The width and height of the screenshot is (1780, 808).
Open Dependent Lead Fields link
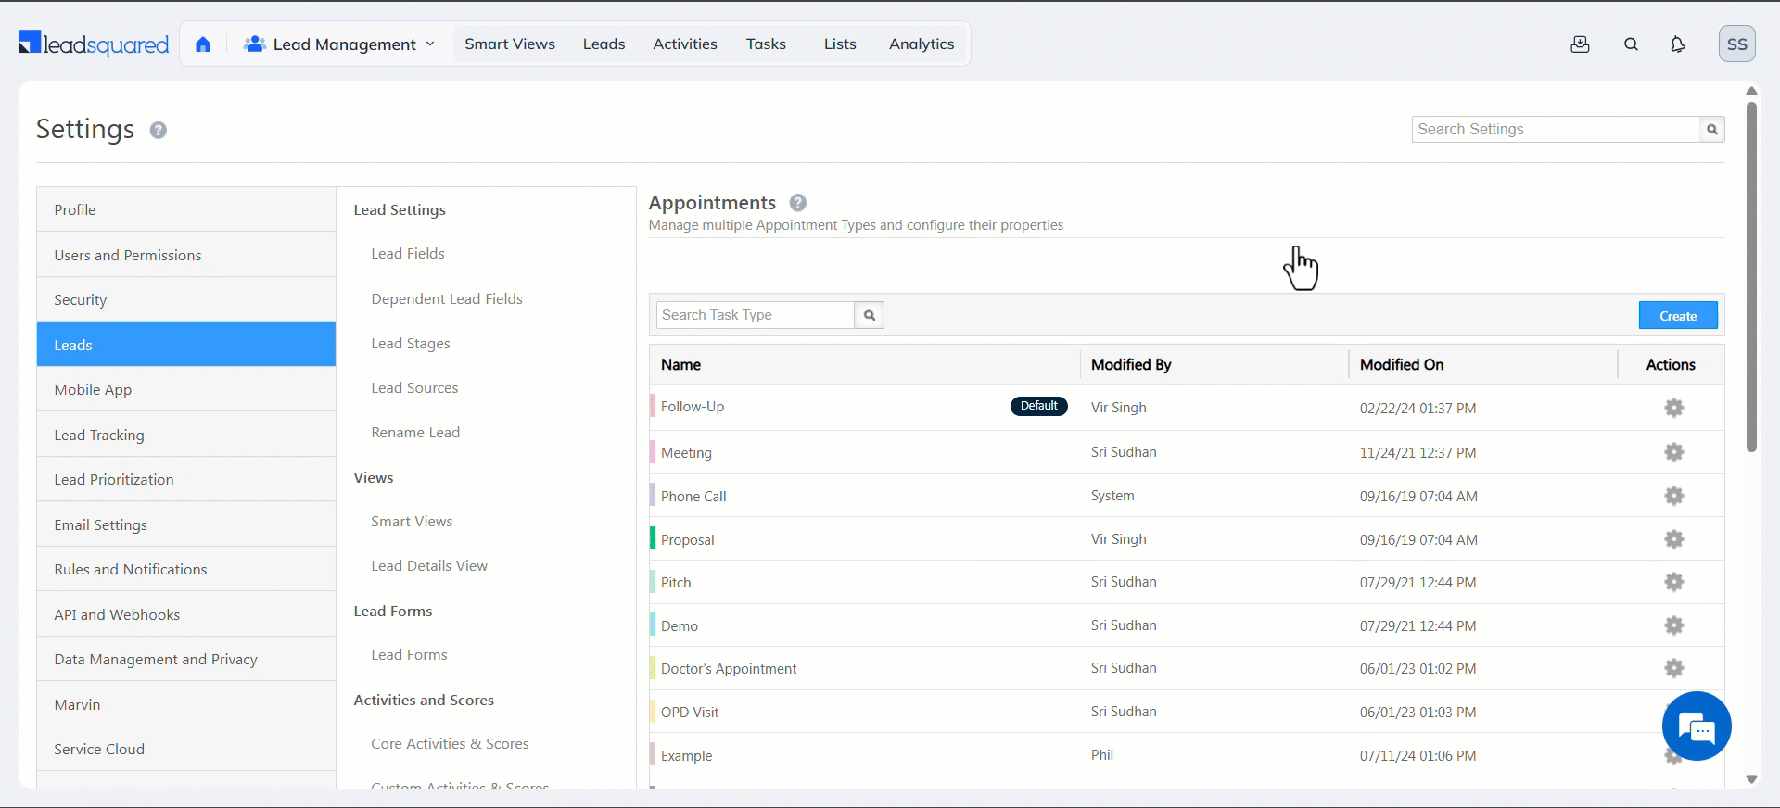pyautogui.click(x=447, y=298)
